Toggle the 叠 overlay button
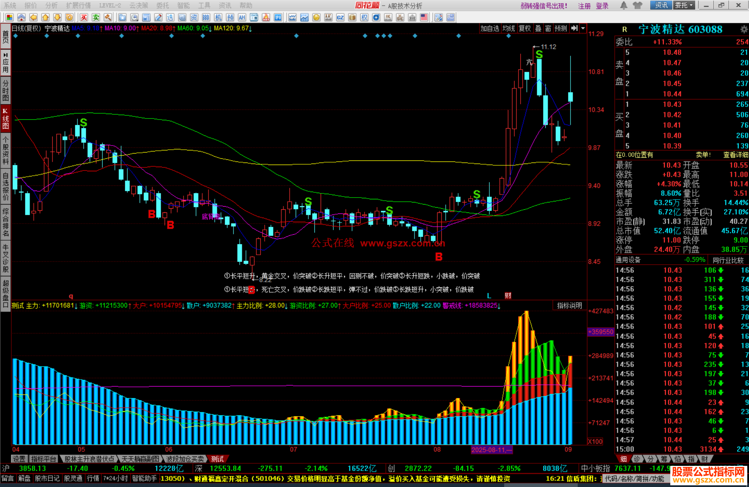This screenshot has height=487, width=749. (x=538, y=28)
